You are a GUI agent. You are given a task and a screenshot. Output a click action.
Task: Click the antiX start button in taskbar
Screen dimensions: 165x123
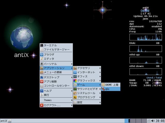[x=4, y=121]
